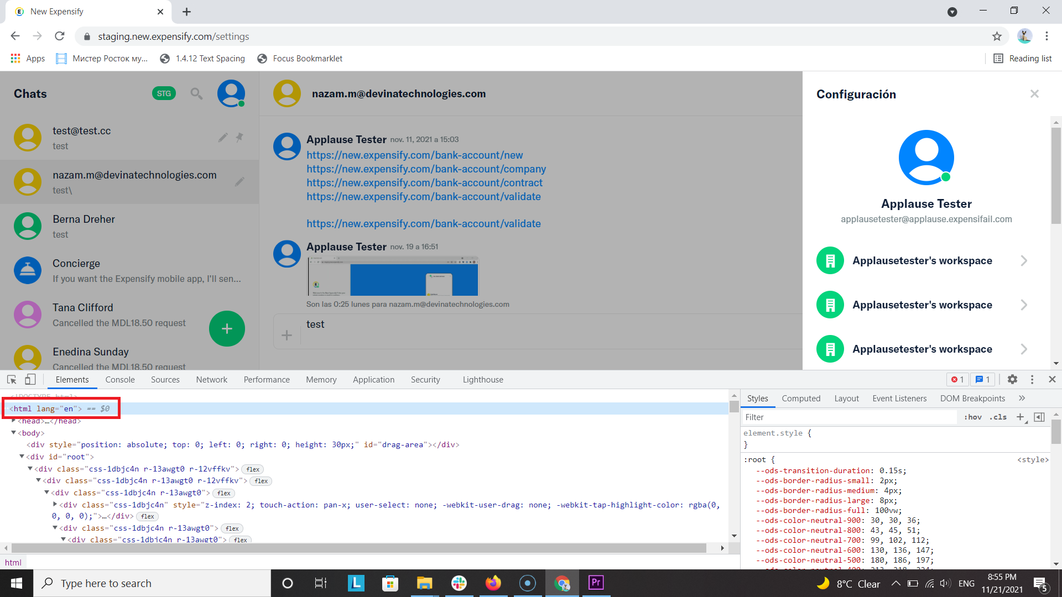Close the DevTools panel
Viewport: 1062px width, 597px height.
[x=1052, y=379]
